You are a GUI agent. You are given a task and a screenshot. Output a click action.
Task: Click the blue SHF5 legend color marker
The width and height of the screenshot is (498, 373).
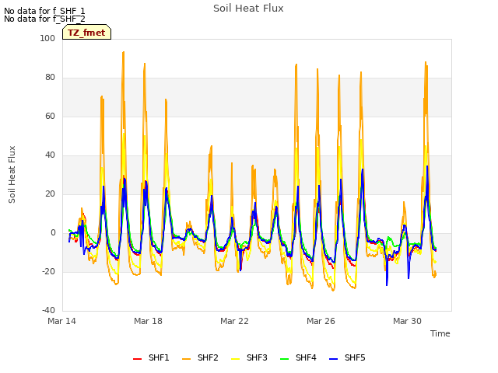coord(334,359)
